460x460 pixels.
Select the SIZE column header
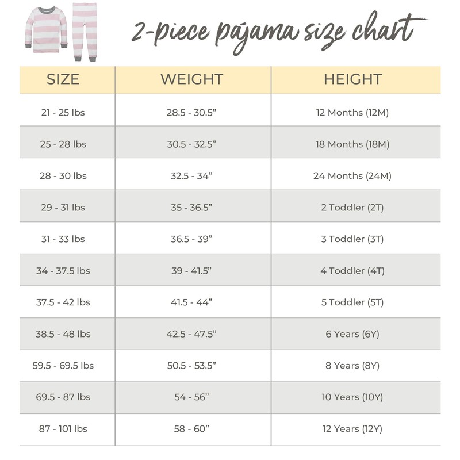tap(63, 79)
